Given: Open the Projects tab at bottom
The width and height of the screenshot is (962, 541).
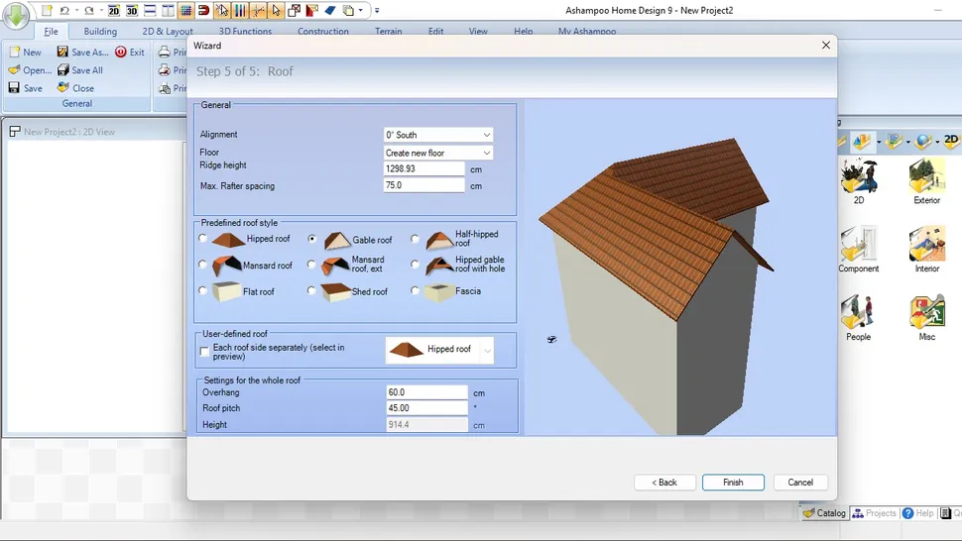Looking at the screenshot, I should (x=875, y=513).
